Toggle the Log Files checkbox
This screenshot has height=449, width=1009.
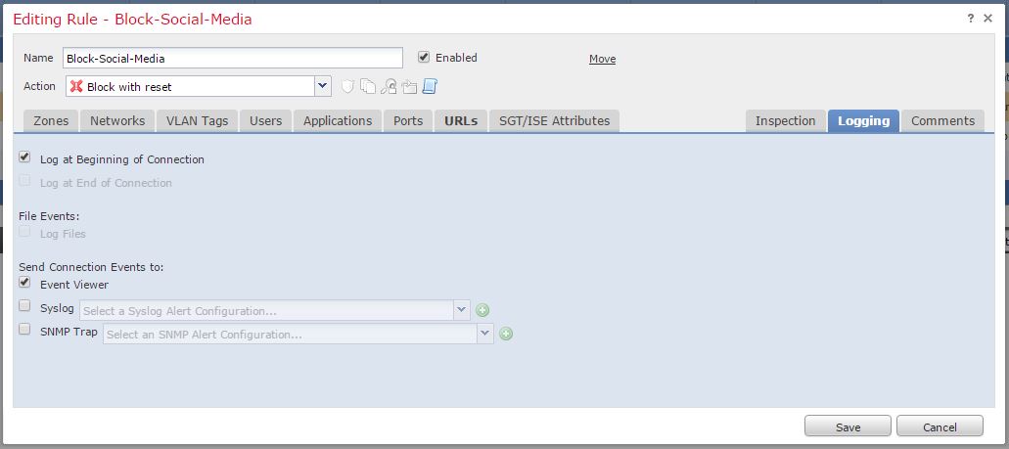[24, 232]
